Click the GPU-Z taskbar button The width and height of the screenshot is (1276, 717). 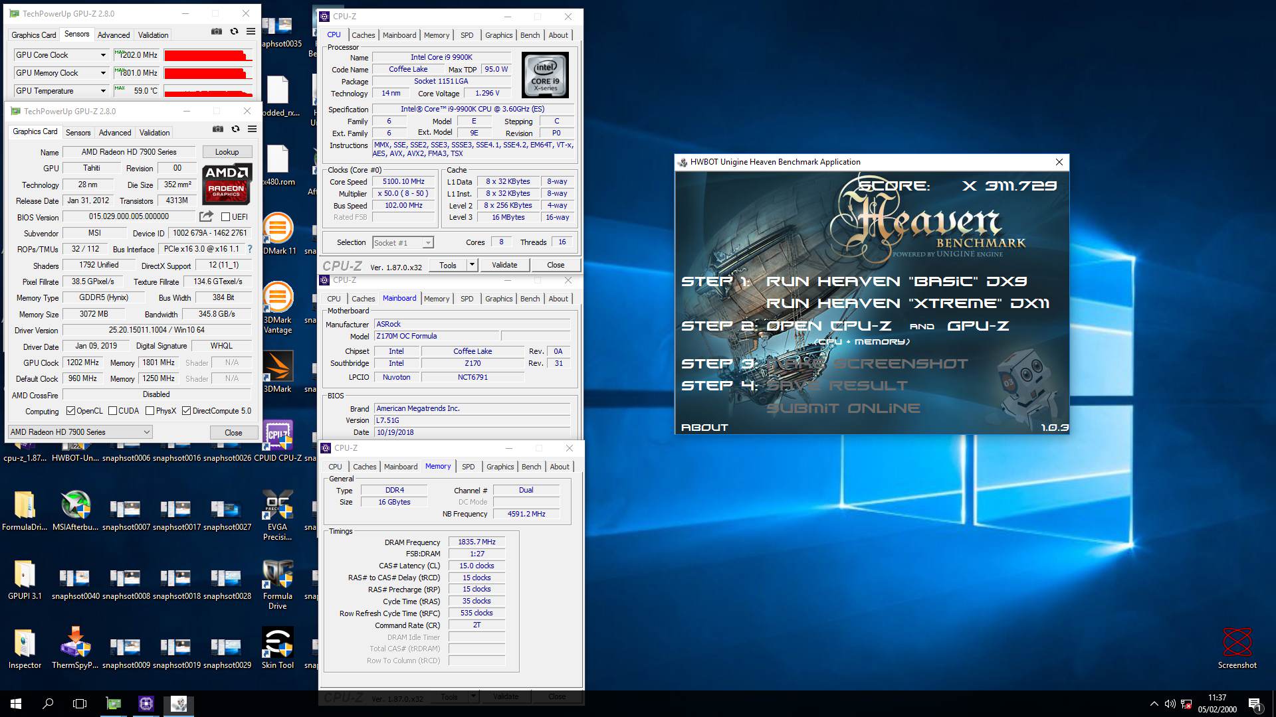click(114, 704)
